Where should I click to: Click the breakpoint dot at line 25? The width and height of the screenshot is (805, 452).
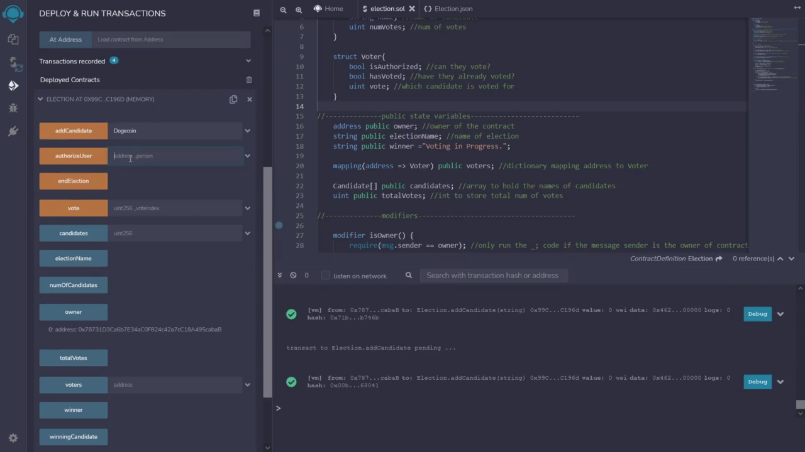pos(279,225)
